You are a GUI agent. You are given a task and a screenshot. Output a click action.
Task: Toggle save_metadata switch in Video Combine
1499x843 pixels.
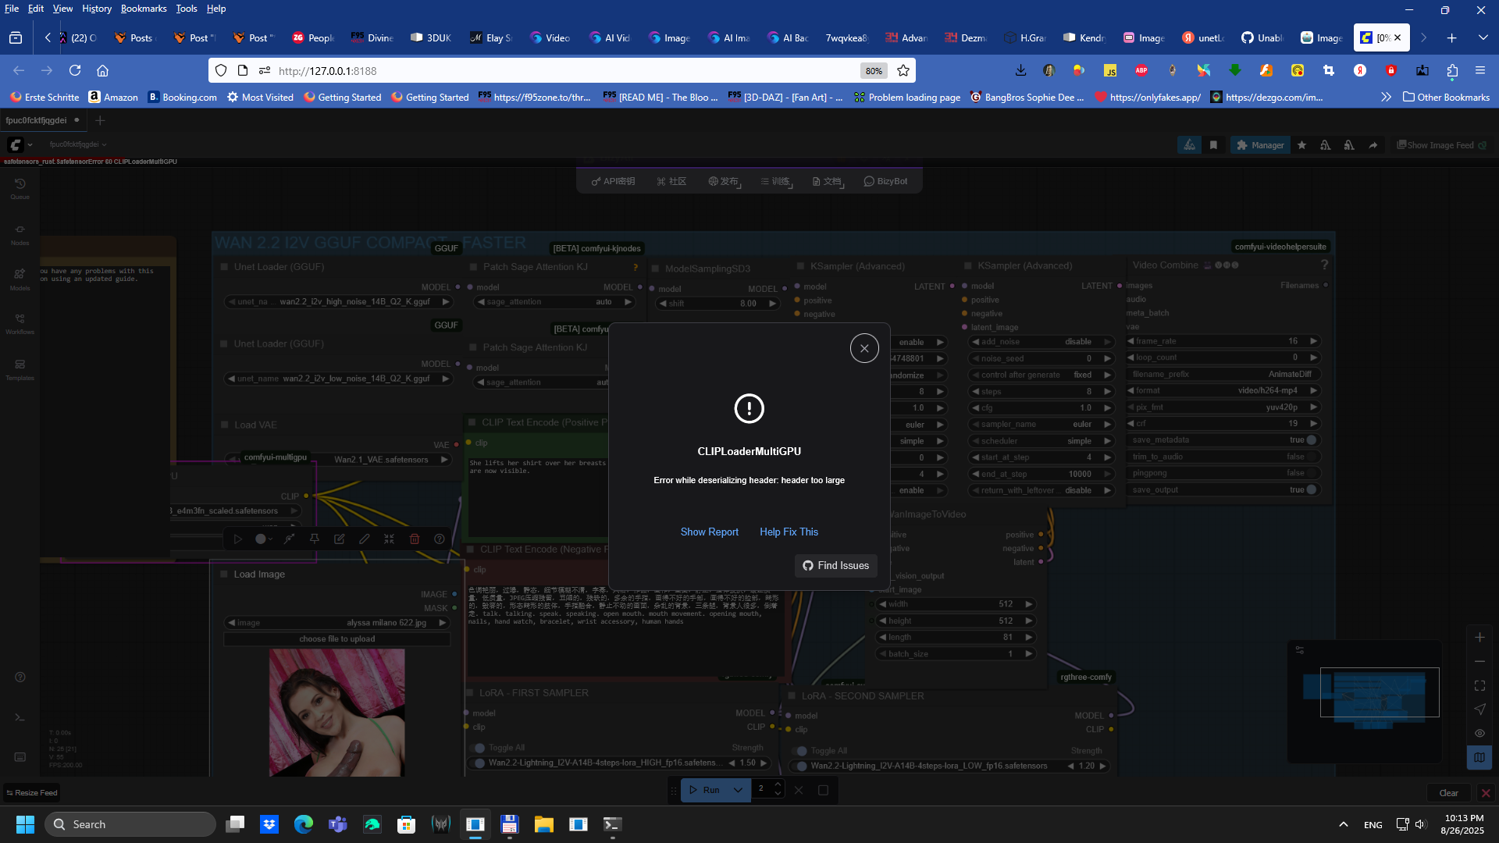tap(1312, 440)
